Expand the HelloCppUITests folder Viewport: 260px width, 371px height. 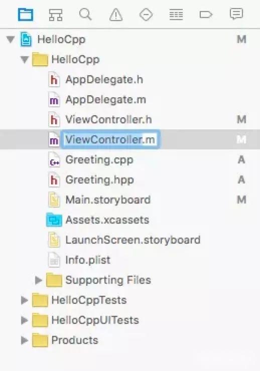coord(25,320)
